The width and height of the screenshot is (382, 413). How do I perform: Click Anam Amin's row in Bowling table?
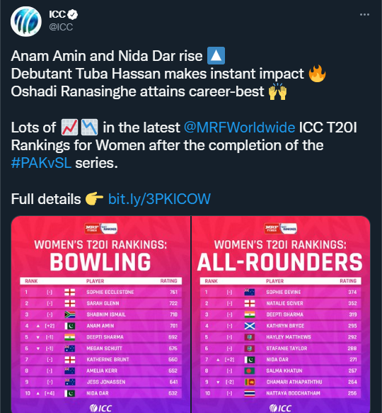pyautogui.click(x=100, y=326)
